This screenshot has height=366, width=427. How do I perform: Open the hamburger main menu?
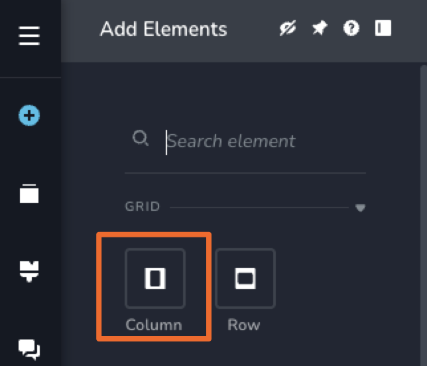point(29,36)
